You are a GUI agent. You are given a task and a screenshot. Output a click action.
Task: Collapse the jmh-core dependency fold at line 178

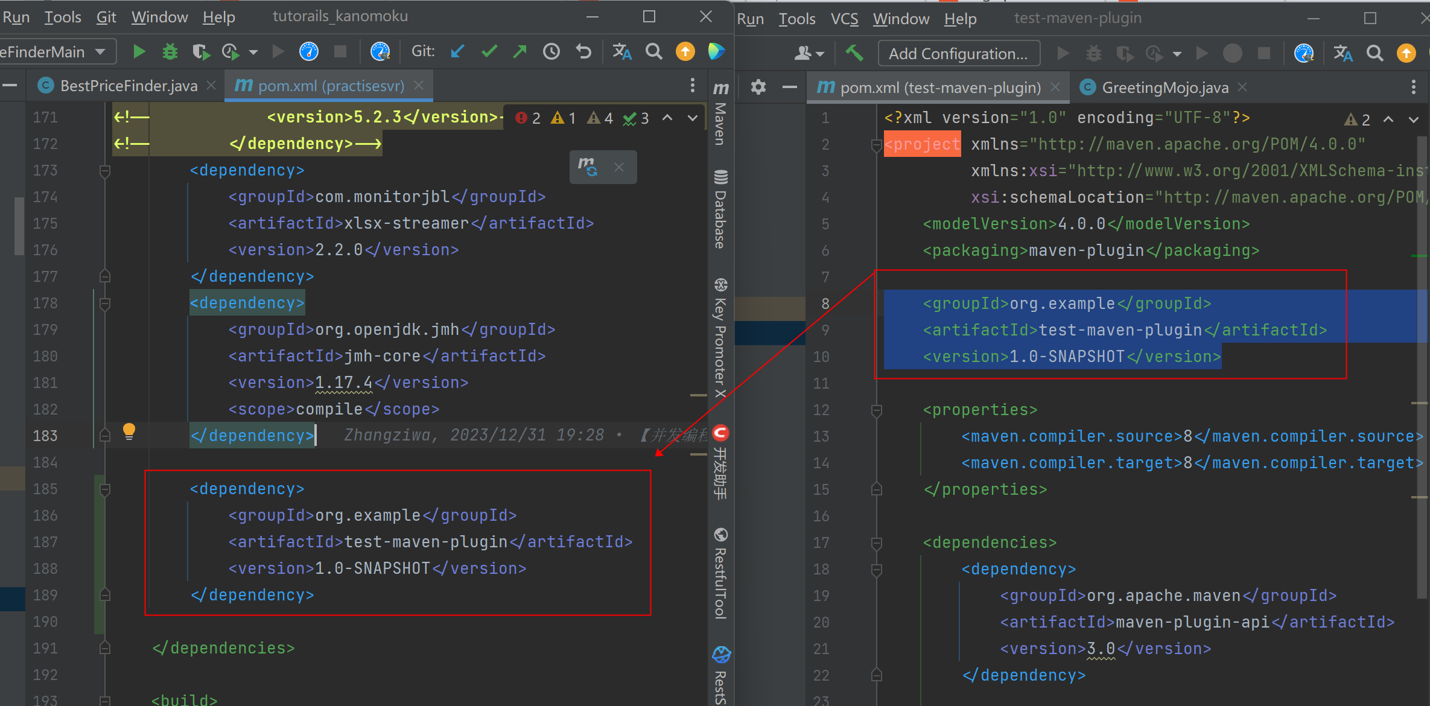[105, 304]
